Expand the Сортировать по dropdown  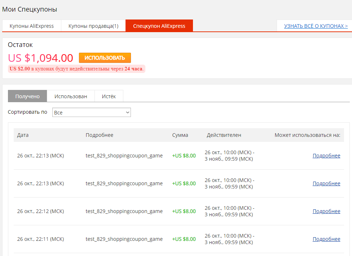pos(92,112)
